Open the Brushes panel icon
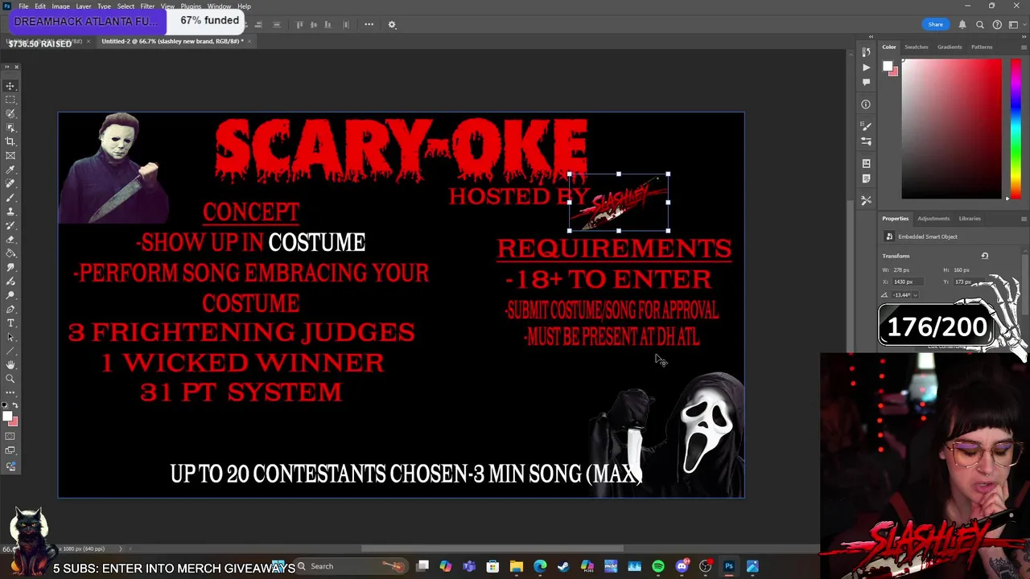1030x579 pixels. tap(866, 126)
